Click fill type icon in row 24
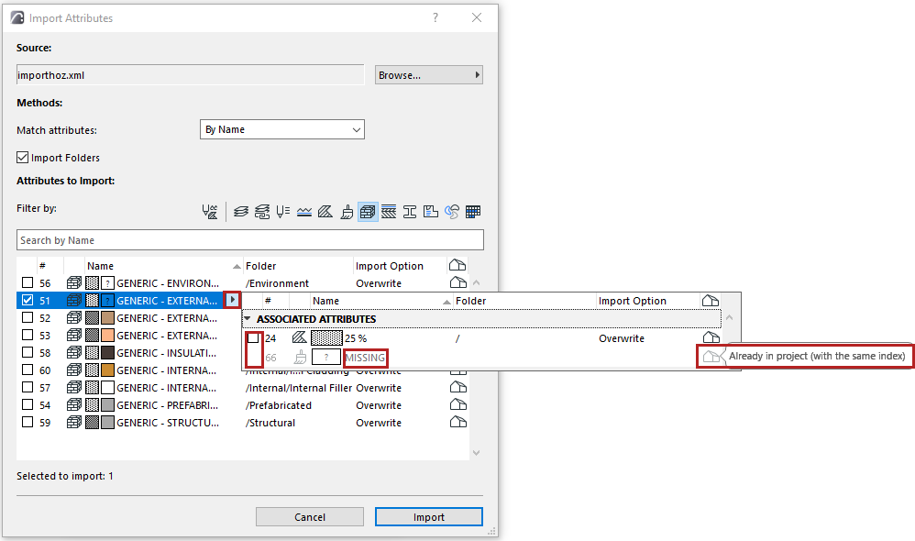The image size is (915, 541). click(300, 338)
